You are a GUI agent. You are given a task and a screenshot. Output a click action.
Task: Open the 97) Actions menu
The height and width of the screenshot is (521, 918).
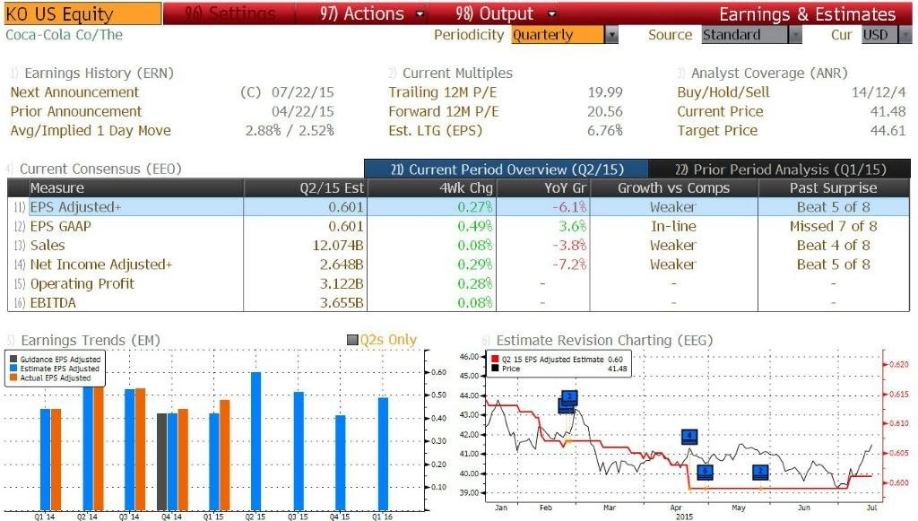[x=372, y=13]
